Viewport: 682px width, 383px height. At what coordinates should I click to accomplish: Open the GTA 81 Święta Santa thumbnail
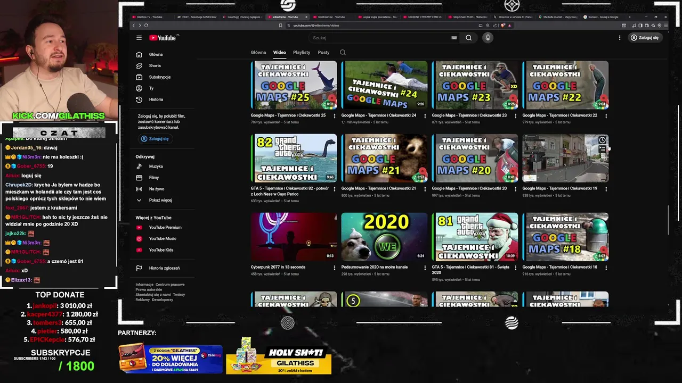(x=475, y=237)
